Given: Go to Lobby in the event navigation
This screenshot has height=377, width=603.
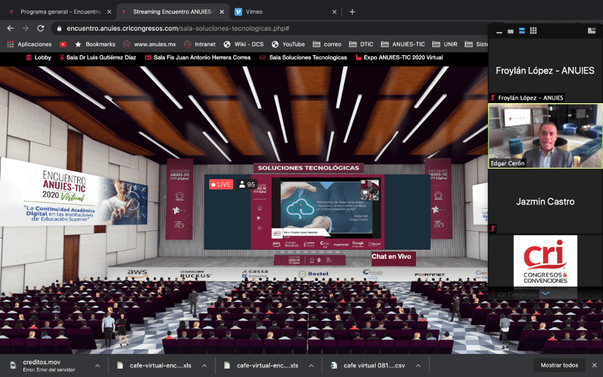Looking at the screenshot, I should pos(38,57).
